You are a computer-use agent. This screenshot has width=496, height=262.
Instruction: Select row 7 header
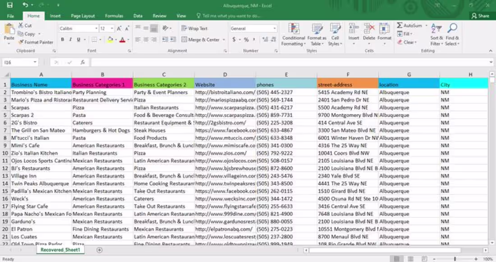[5, 130]
